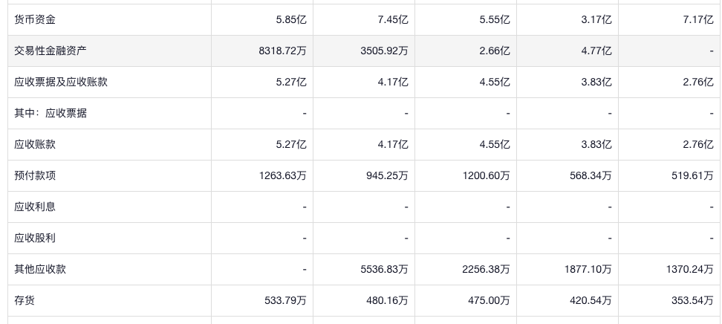Click the 应收票据及应收账款 row label
Viewport: 722px width, 324px height.
[x=61, y=82]
